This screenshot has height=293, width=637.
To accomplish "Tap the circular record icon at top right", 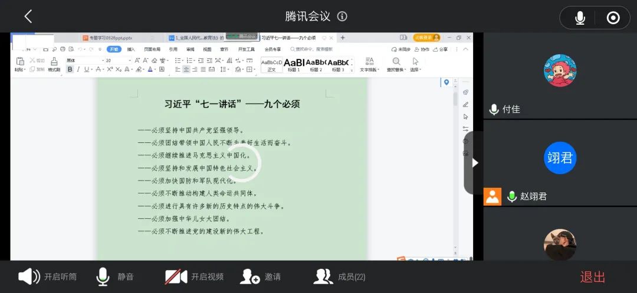I will pos(613,18).
